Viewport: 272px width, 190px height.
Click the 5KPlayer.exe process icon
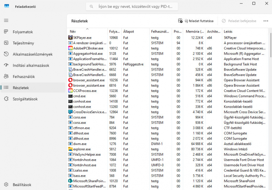point(70,38)
